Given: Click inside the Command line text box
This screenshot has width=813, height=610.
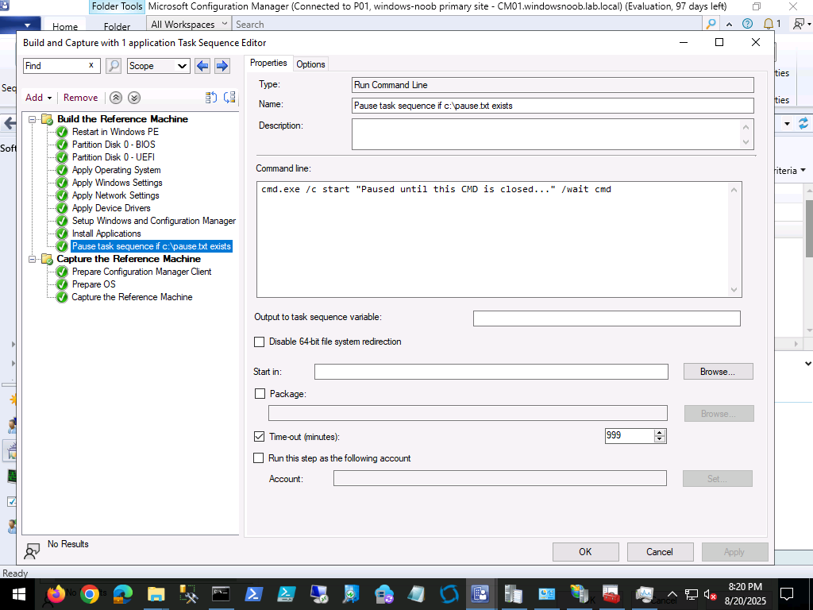Looking at the screenshot, I should [499, 239].
